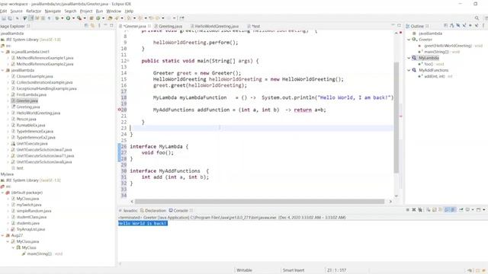Image resolution: width=488 pixels, height=274 pixels.
Task: Open the Debug button dropdown arrow
Action: click(x=63, y=18)
